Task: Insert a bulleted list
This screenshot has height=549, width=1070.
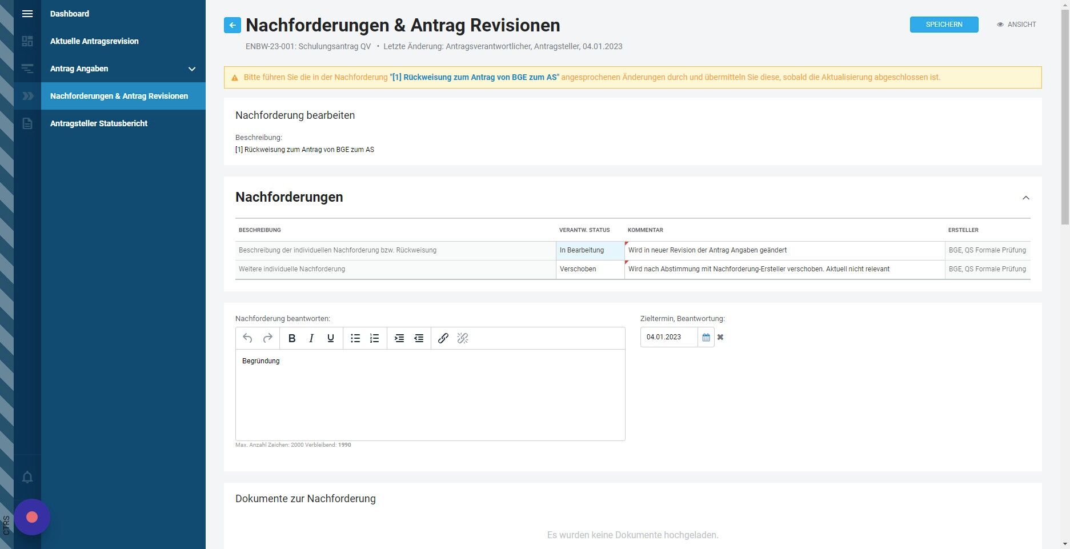Action: click(355, 338)
